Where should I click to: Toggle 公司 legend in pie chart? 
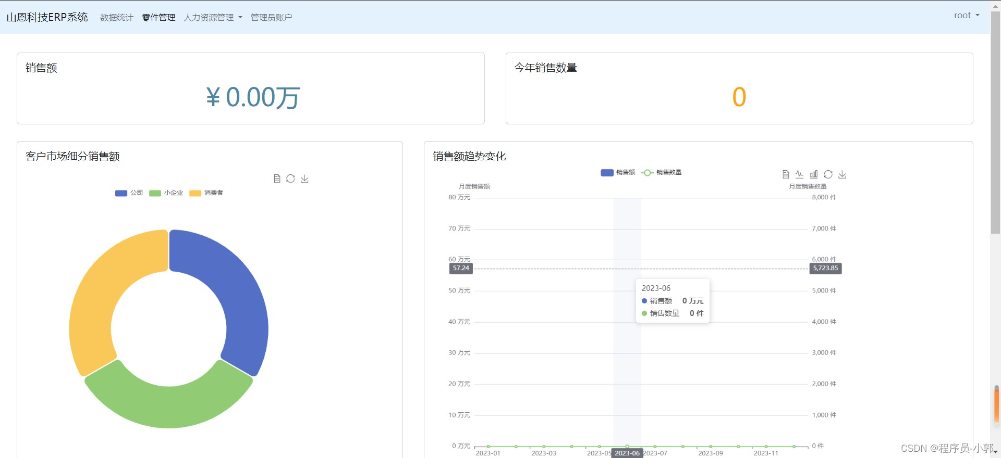[129, 193]
